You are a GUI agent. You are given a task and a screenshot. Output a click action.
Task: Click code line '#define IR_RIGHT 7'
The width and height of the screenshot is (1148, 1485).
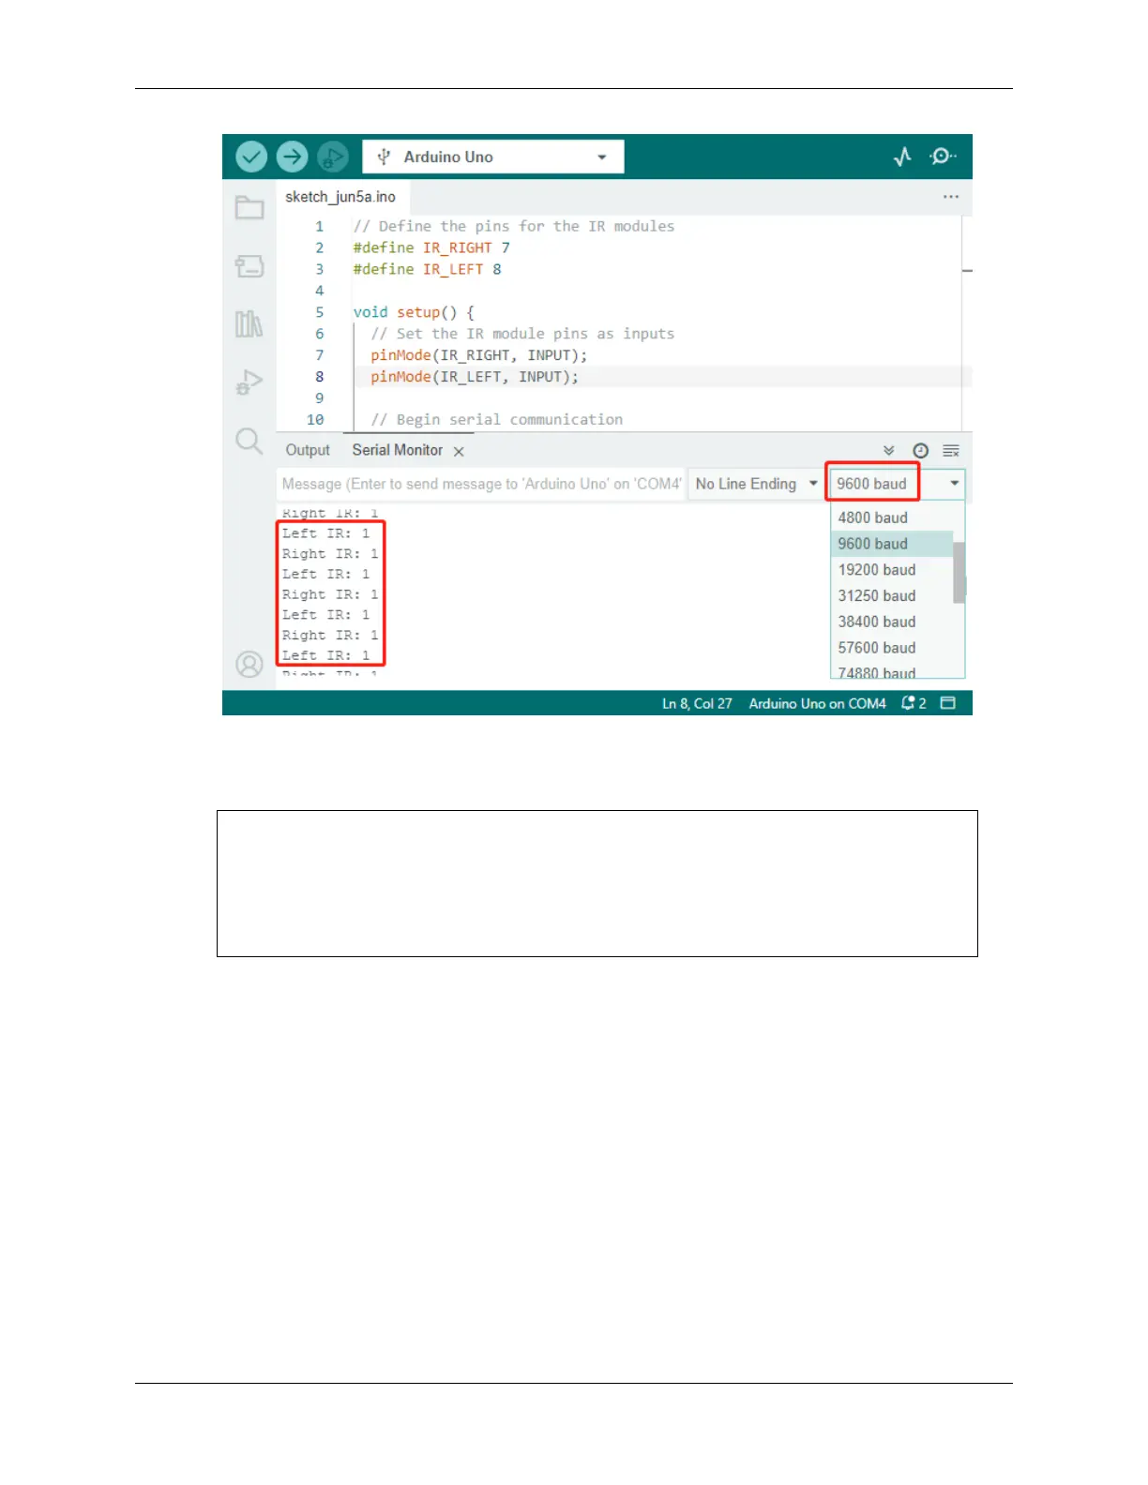coord(431,247)
